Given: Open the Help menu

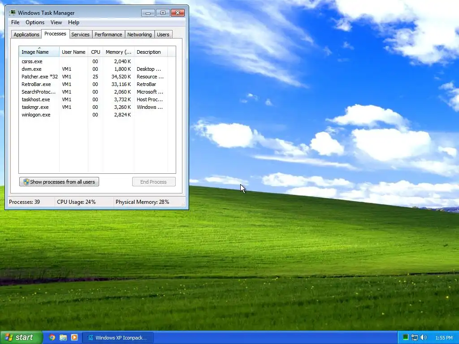Looking at the screenshot, I should tap(74, 22).
